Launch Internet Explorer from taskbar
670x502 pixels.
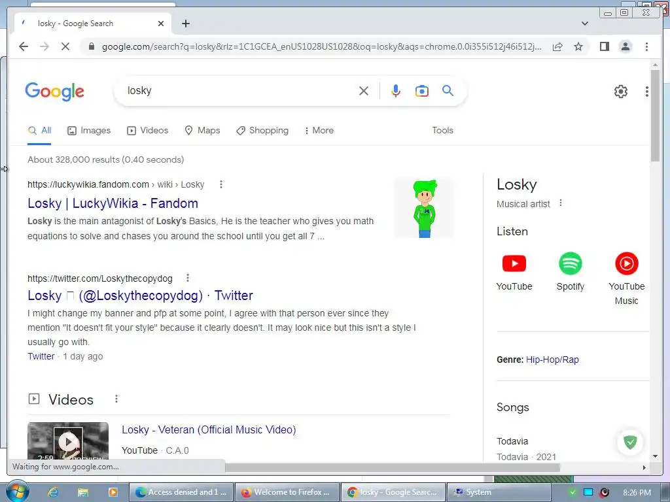tap(52, 492)
